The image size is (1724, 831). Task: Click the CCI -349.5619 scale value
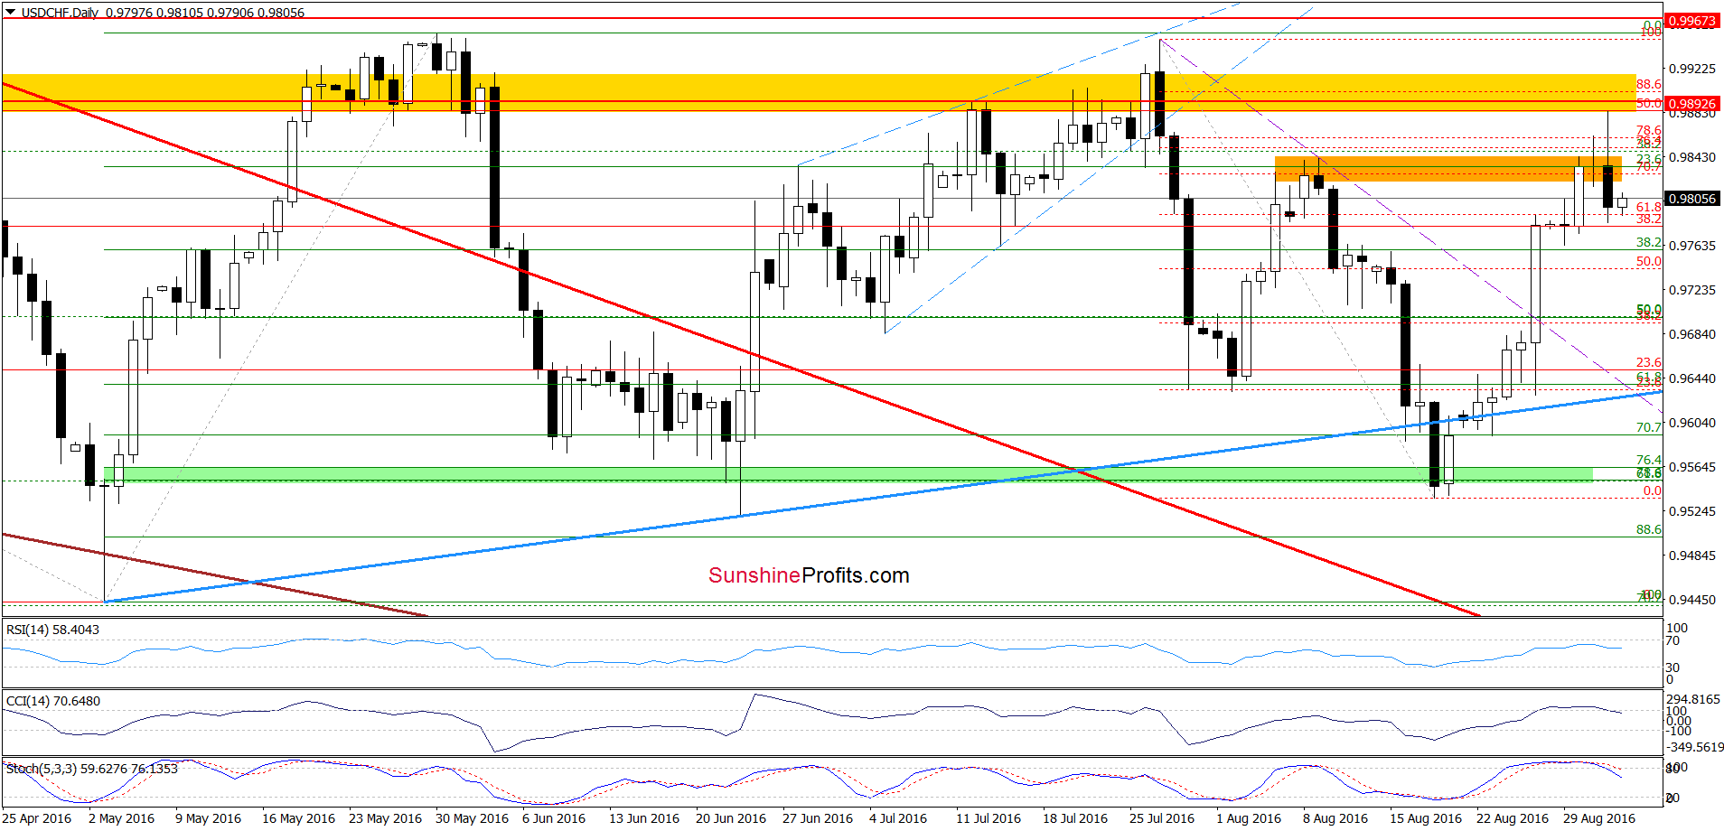[x=1695, y=747]
